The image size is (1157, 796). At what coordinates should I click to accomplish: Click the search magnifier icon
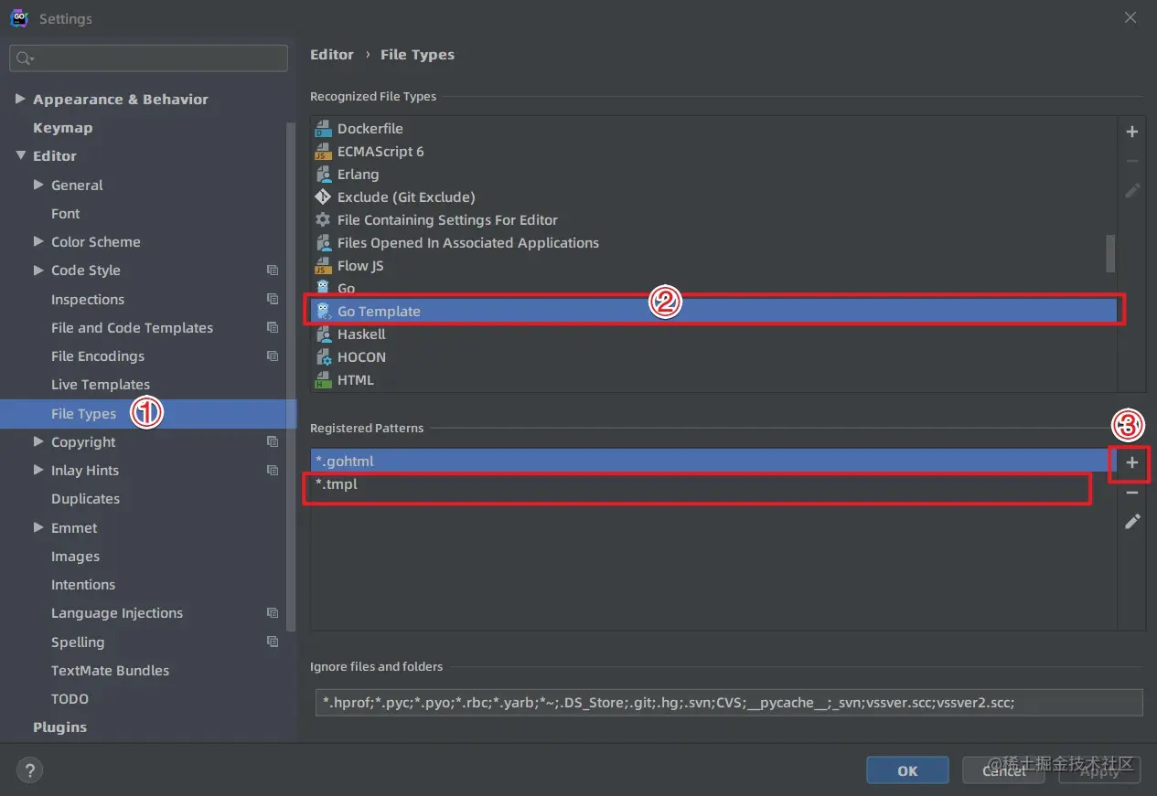(x=24, y=58)
